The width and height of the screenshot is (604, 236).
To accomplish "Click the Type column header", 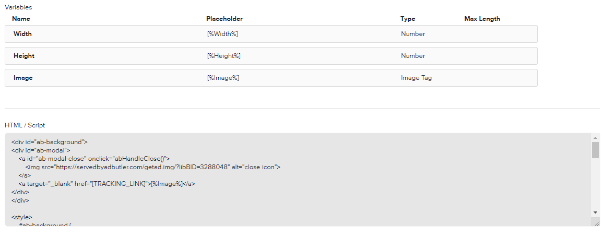I will (408, 19).
